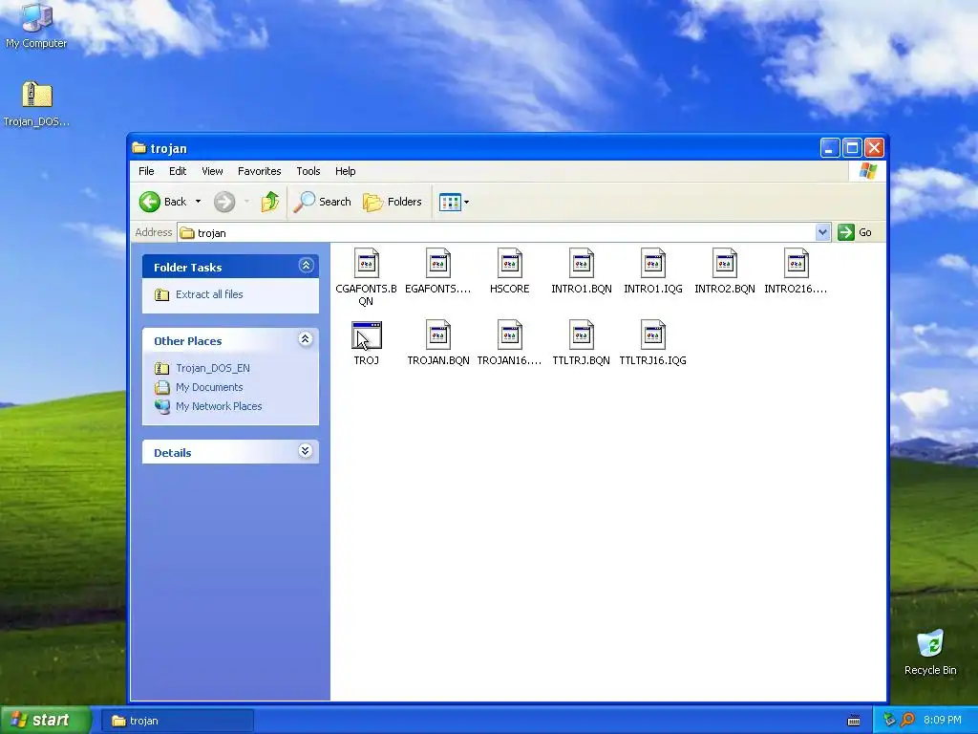This screenshot has width=978, height=734.
Task: Select the TROJAN16 file icon
Action: 510,335
